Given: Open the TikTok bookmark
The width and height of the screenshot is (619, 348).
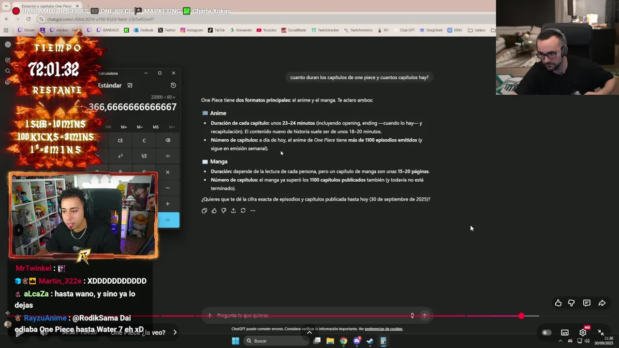Looking at the screenshot, I should 216,30.
